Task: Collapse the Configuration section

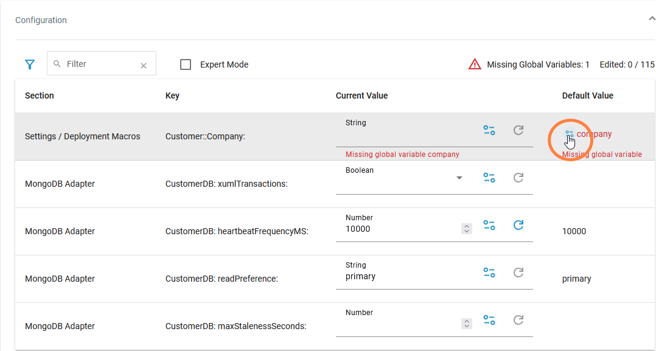Action: [651, 19]
